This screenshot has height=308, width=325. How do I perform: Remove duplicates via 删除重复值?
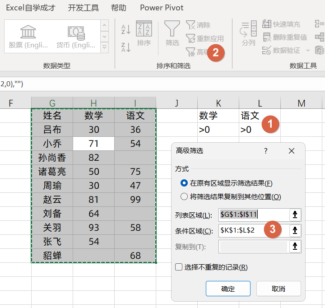285,37
